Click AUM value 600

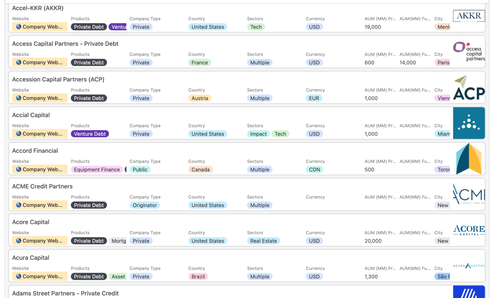[370, 63]
